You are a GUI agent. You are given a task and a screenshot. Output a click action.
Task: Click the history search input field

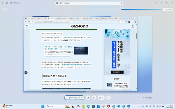click(87, 3)
